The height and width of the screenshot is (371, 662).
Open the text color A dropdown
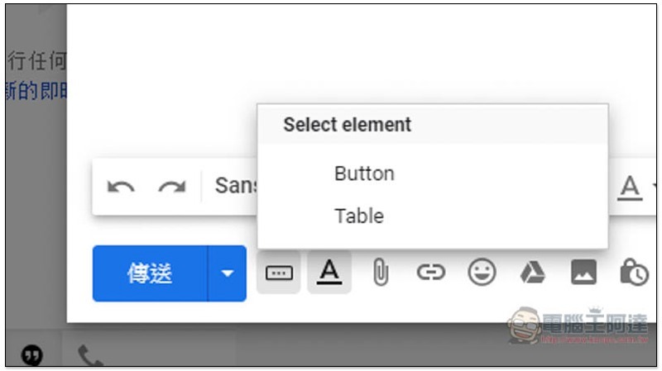coord(631,188)
